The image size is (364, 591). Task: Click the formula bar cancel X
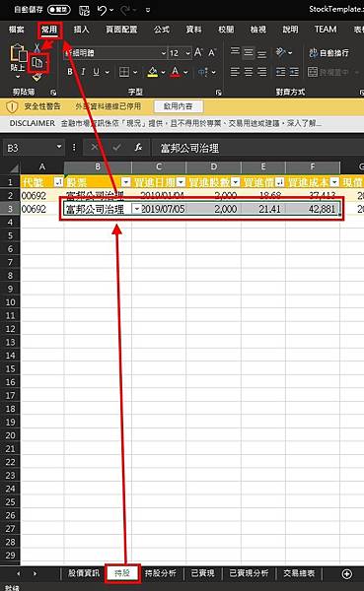[95, 148]
